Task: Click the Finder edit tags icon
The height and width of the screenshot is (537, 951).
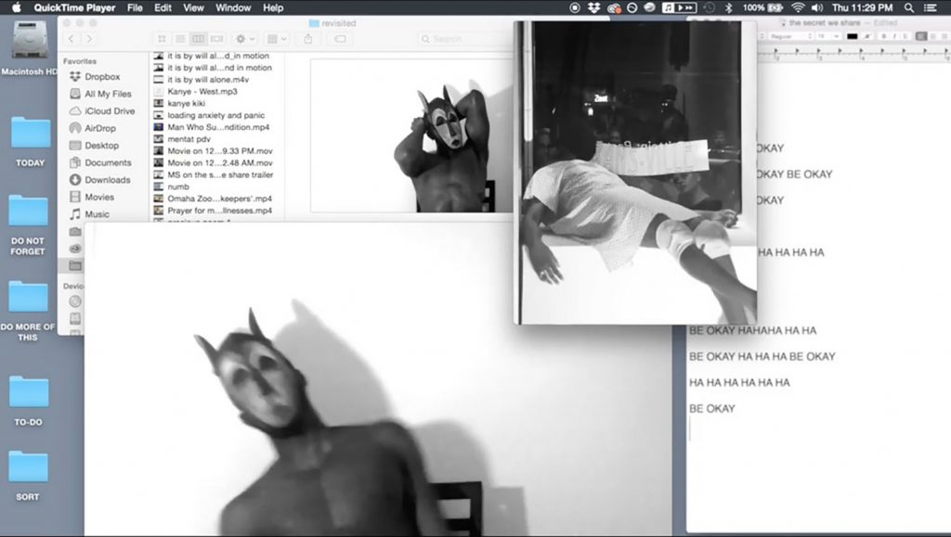Action: [x=339, y=39]
